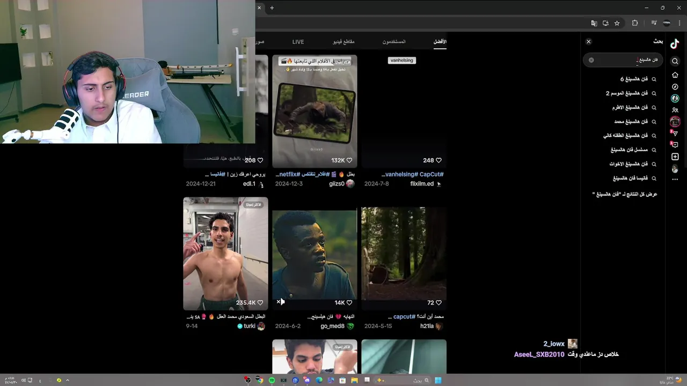
Task: Open the Explore compass icon
Action: [675, 86]
